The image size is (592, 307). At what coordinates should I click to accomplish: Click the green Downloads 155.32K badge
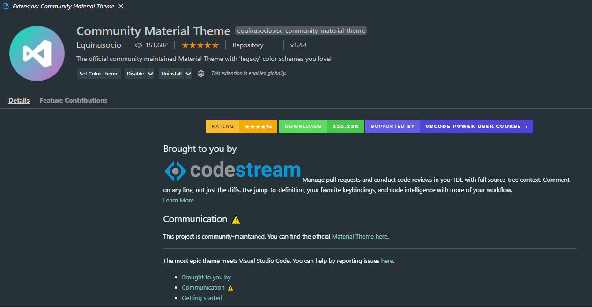pos(321,126)
